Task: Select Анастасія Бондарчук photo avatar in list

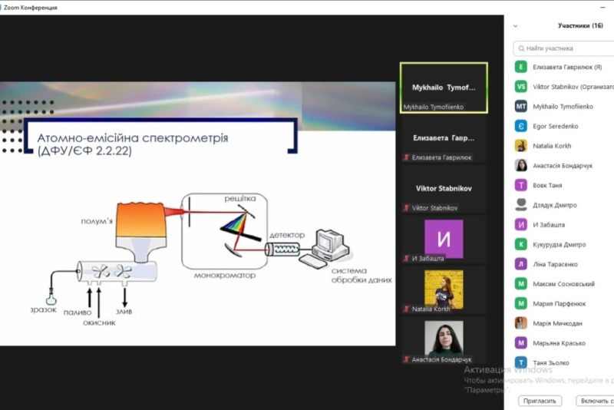Action: 521,165
